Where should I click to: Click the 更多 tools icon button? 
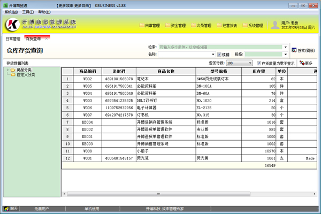pos(306,63)
